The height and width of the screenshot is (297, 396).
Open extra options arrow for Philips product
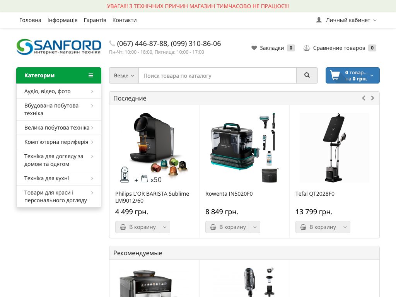tap(165, 227)
